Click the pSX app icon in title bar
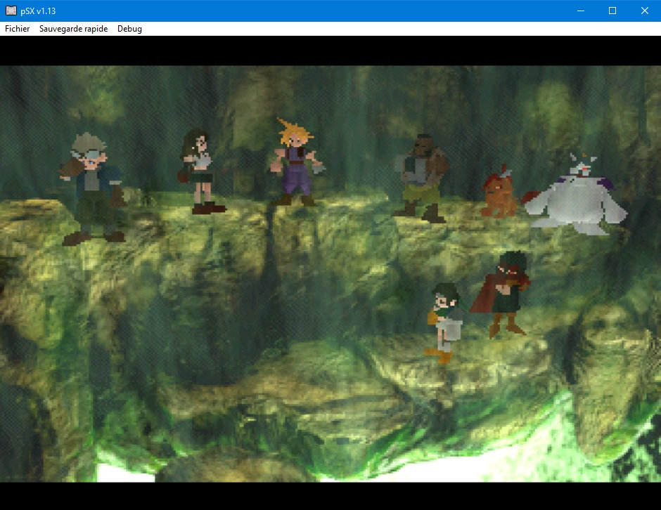 (x=11, y=11)
